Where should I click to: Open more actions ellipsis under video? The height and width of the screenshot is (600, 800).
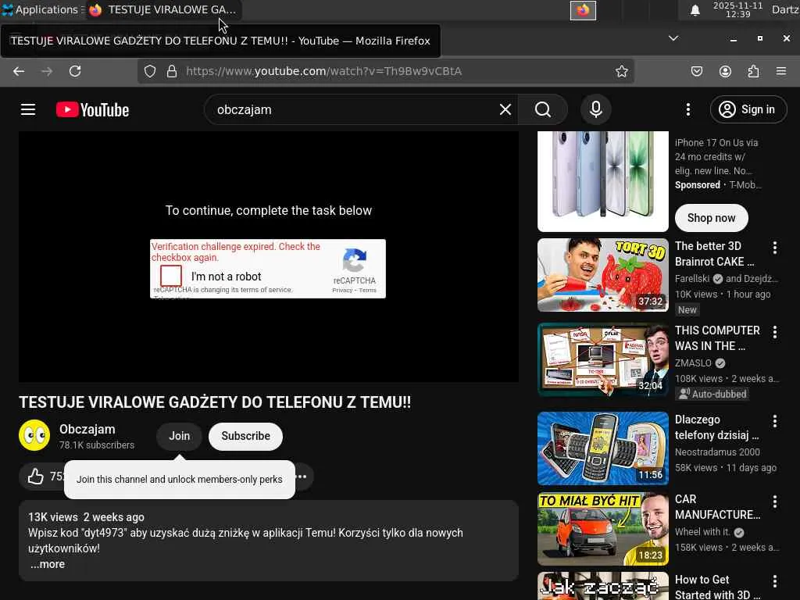pos(301,477)
